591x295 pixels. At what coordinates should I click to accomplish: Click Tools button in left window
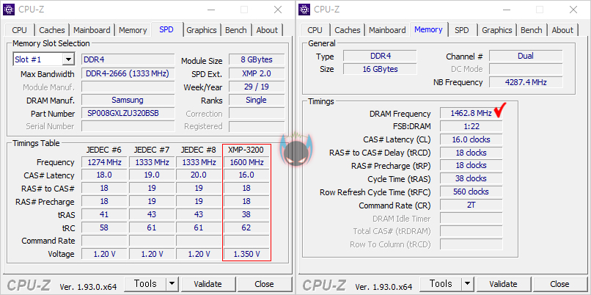(x=145, y=284)
